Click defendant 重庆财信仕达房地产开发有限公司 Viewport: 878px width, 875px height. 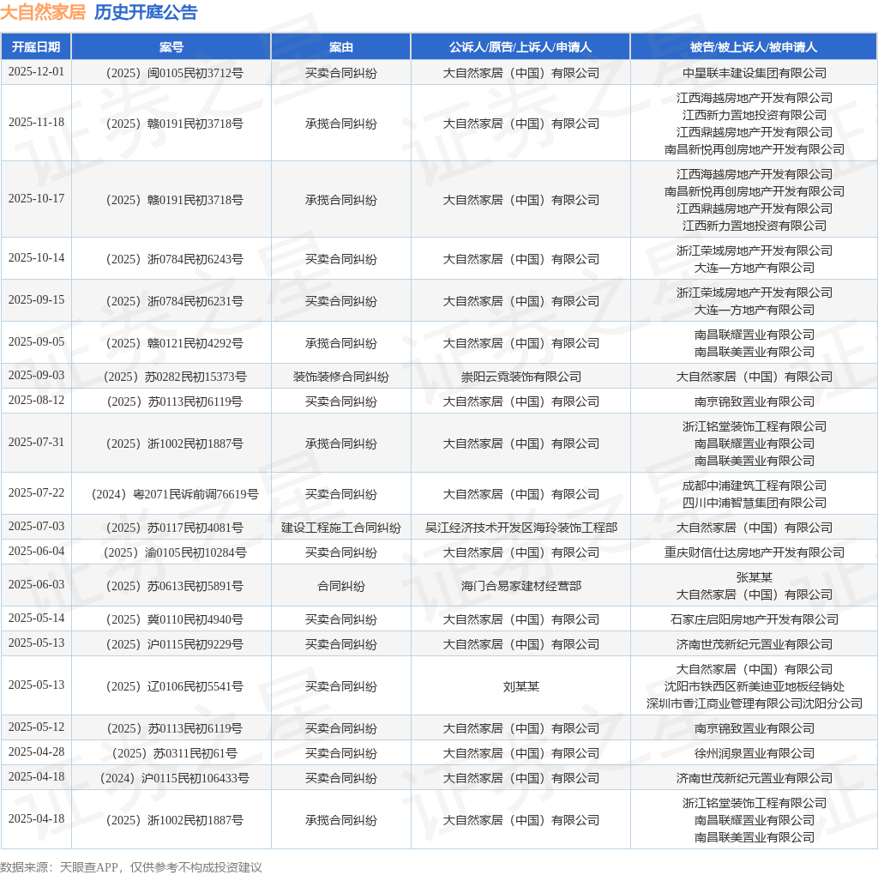pyautogui.click(x=755, y=553)
